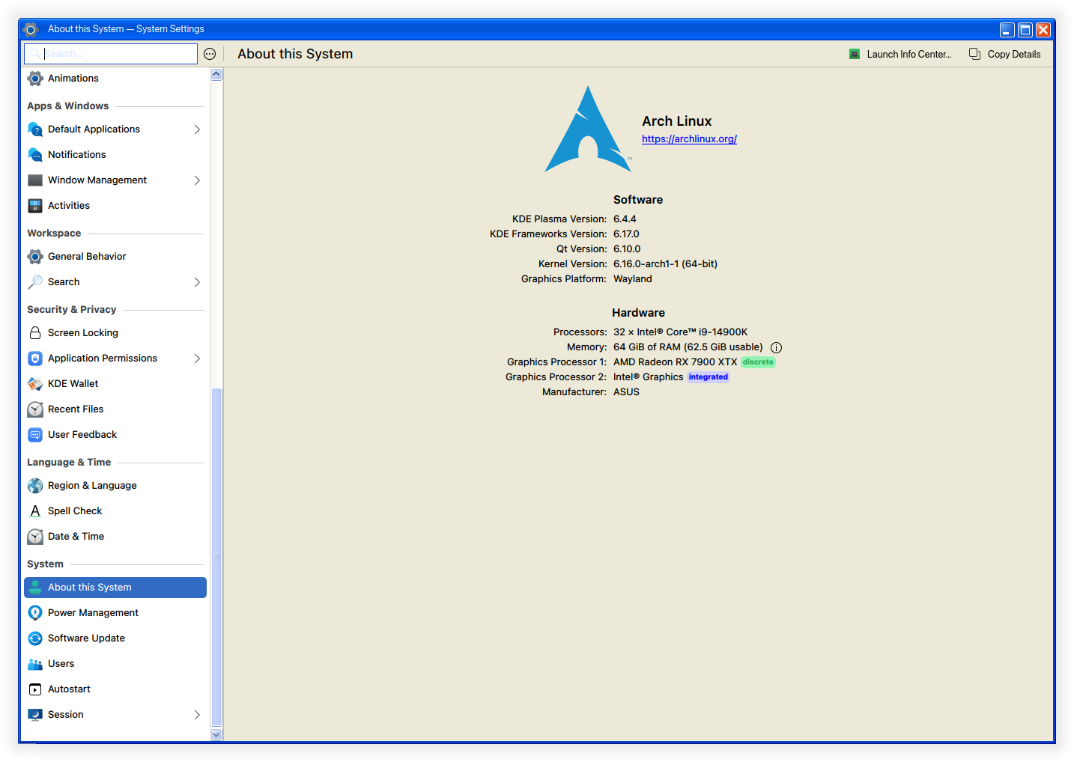
Task: Click the Launch Info Center chip icon
Action: 855,54
